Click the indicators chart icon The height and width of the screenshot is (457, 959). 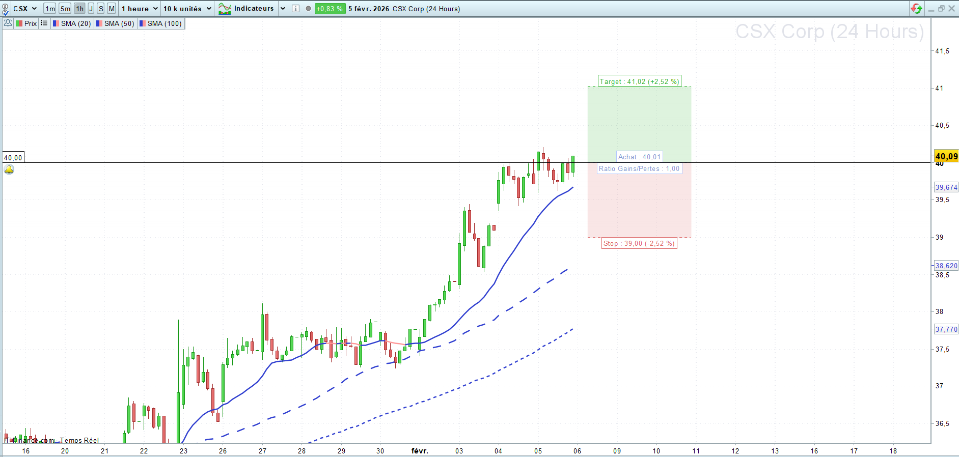[225, 9]
